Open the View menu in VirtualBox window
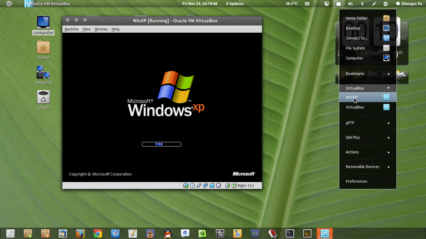 coord(87,29)
